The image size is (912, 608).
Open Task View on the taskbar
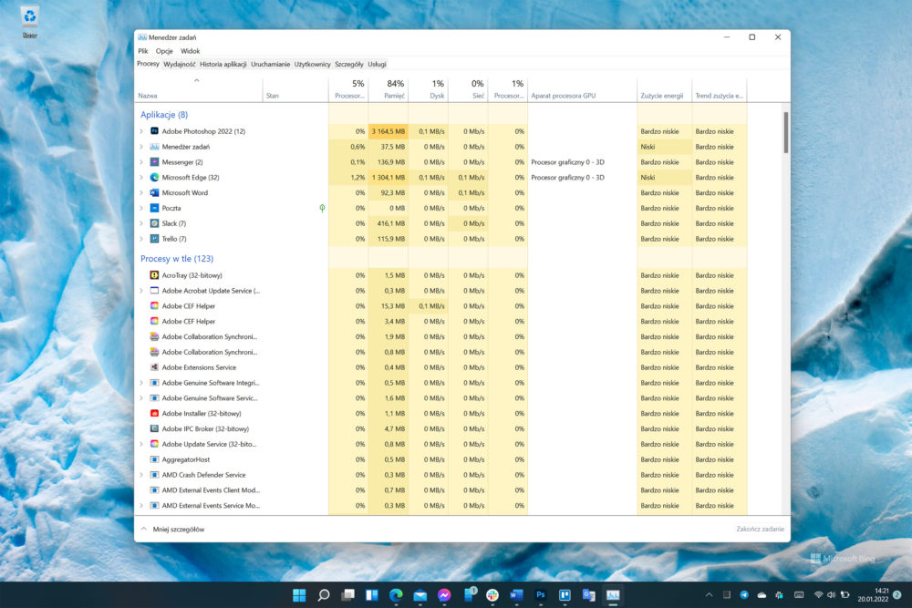point(347,594)
